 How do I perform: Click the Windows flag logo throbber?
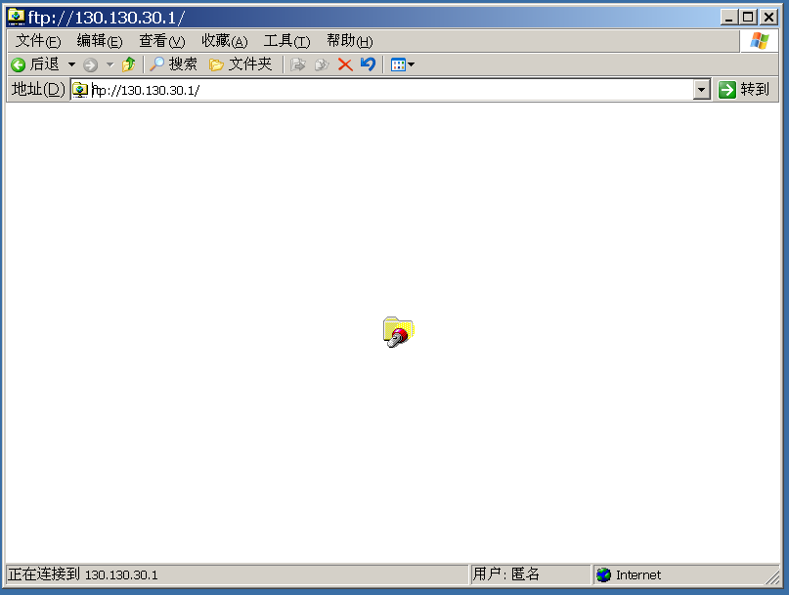click(759, 41)
